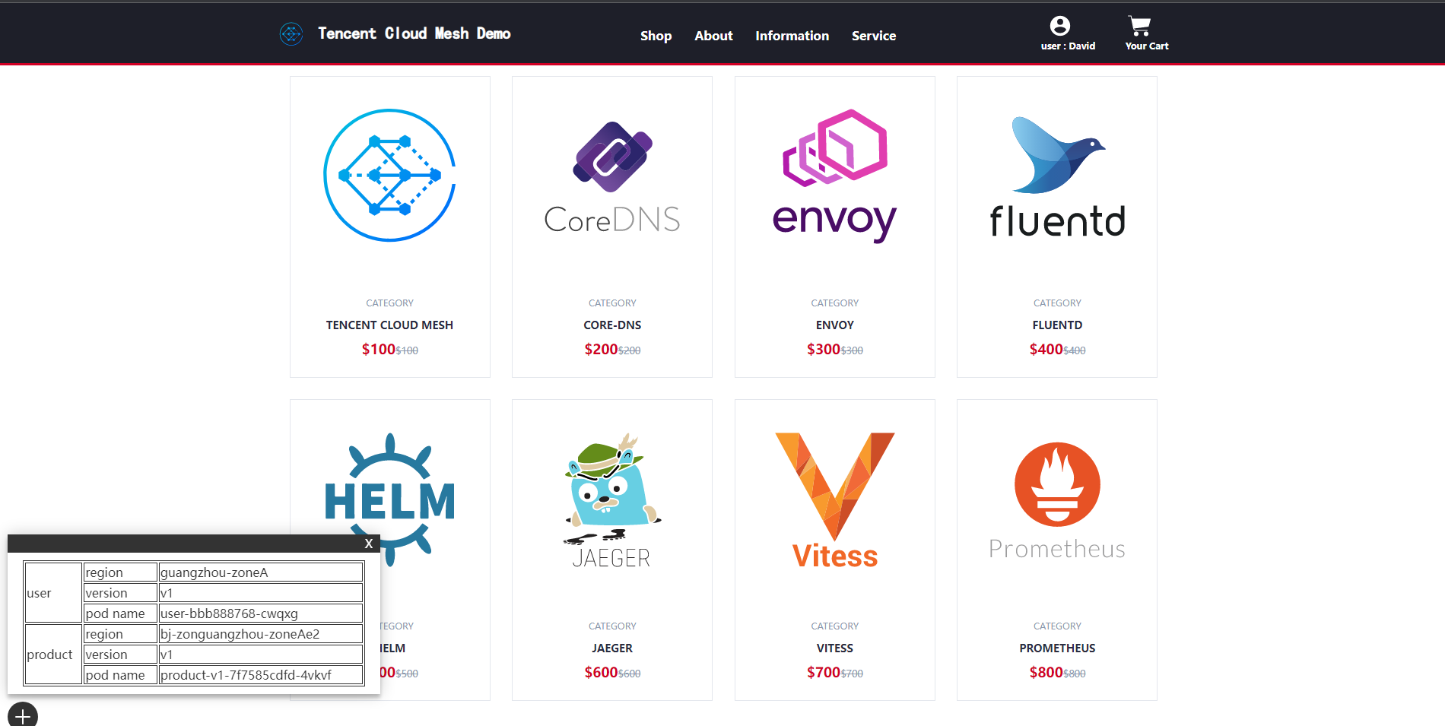Open the About menu item
The width and height of the screenshot is (1445, 726).
pos(713,36)
